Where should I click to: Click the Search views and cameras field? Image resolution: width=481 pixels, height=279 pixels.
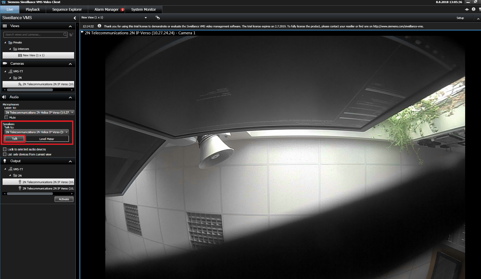tap(33, 35)
